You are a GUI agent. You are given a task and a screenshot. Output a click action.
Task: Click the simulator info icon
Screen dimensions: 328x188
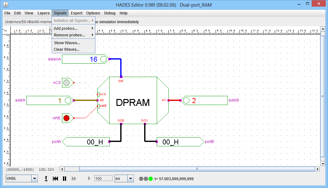coord(46,179)
